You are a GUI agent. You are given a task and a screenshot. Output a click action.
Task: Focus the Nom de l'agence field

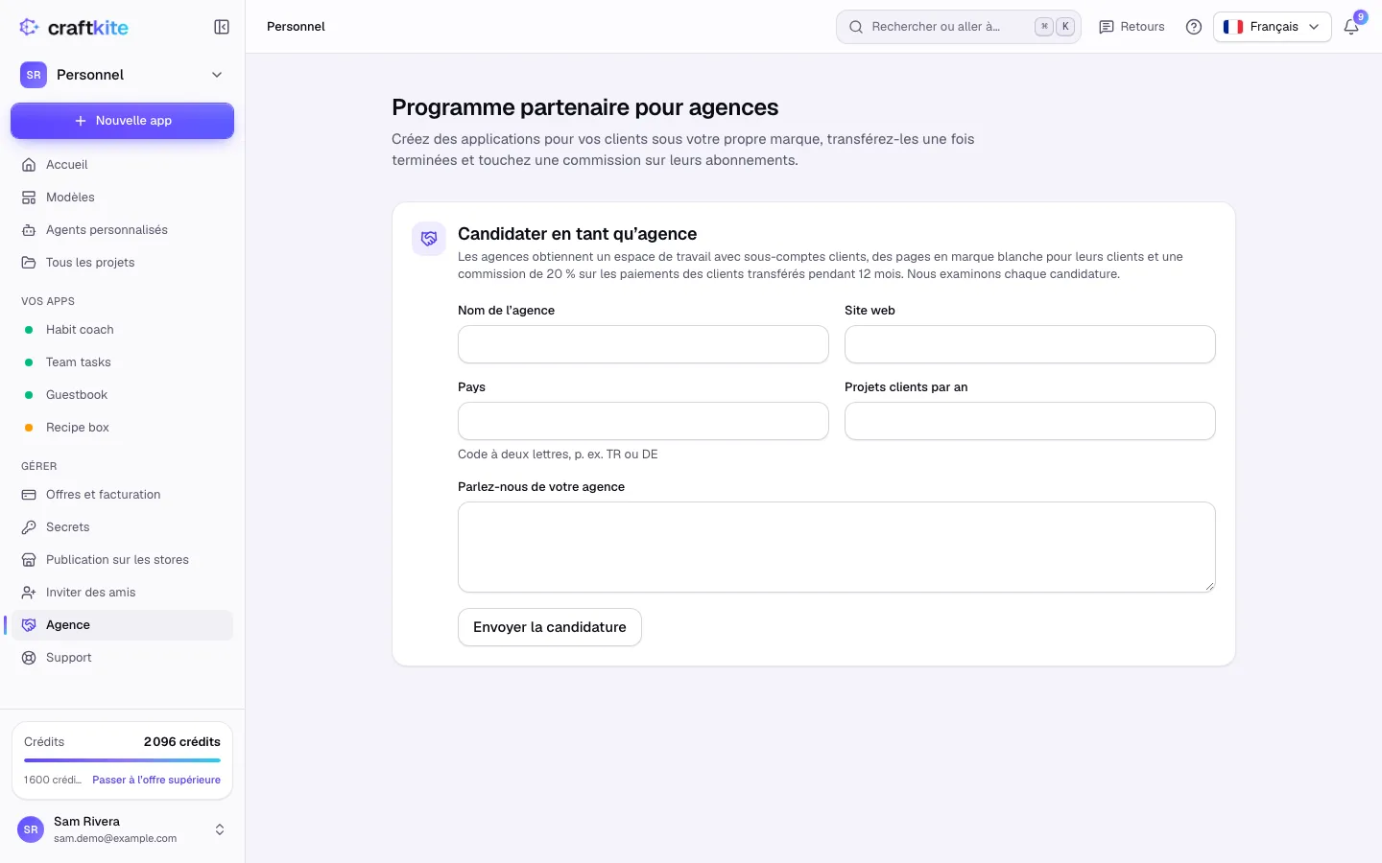pyautogui.click(x=643, y=344)
